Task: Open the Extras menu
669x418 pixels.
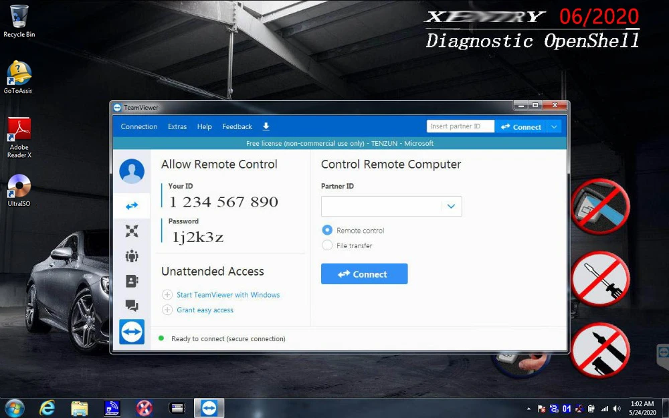Action: (177, 126)
